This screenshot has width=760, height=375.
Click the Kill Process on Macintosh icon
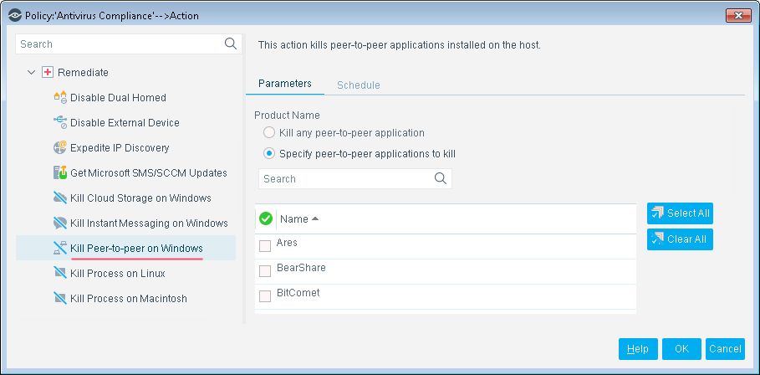[60, 298]
